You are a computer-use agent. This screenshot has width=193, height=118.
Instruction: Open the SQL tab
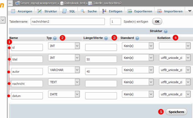click(69, 11)
